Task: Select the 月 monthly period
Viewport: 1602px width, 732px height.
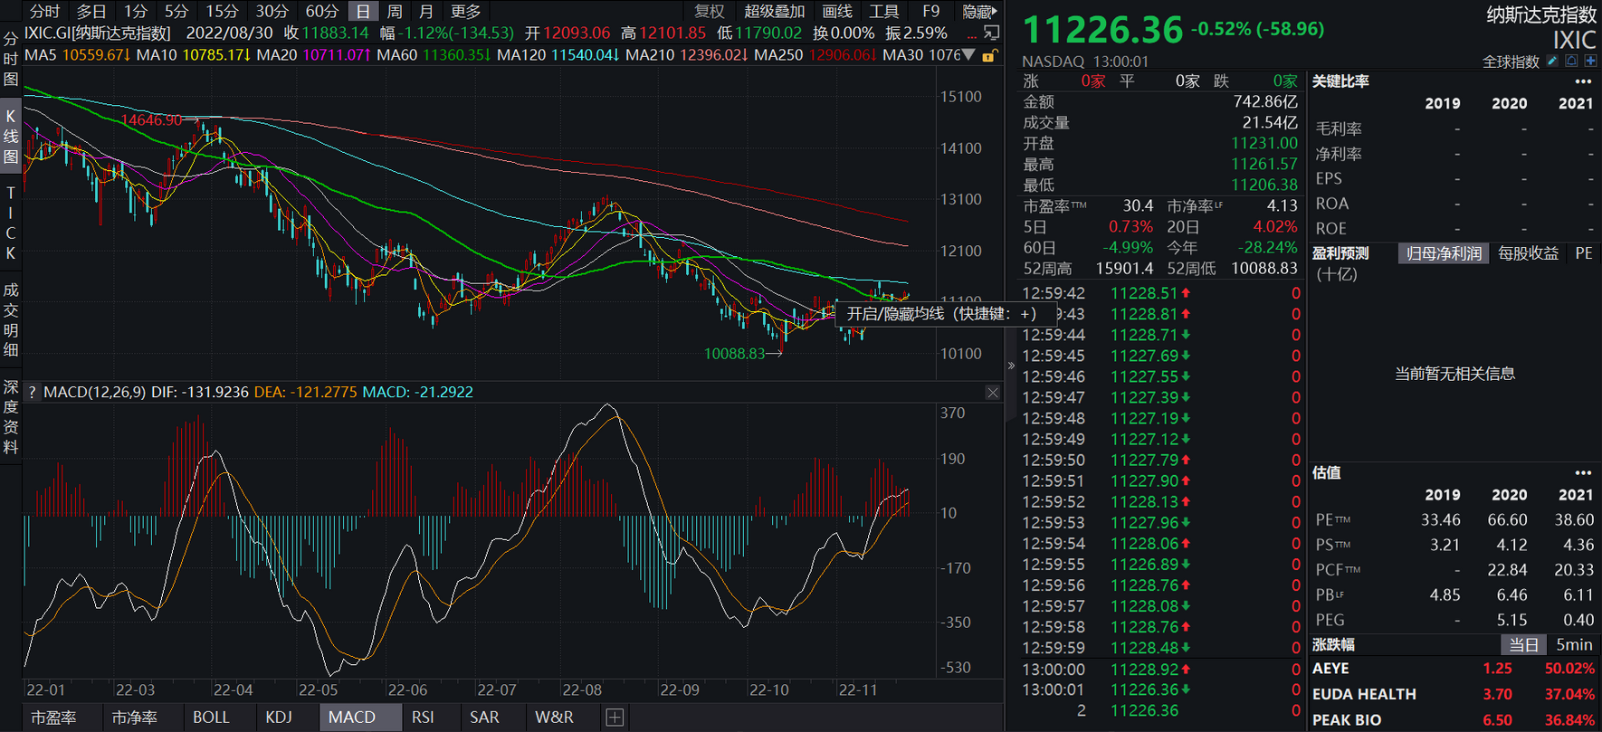Action: click(426, 11)
